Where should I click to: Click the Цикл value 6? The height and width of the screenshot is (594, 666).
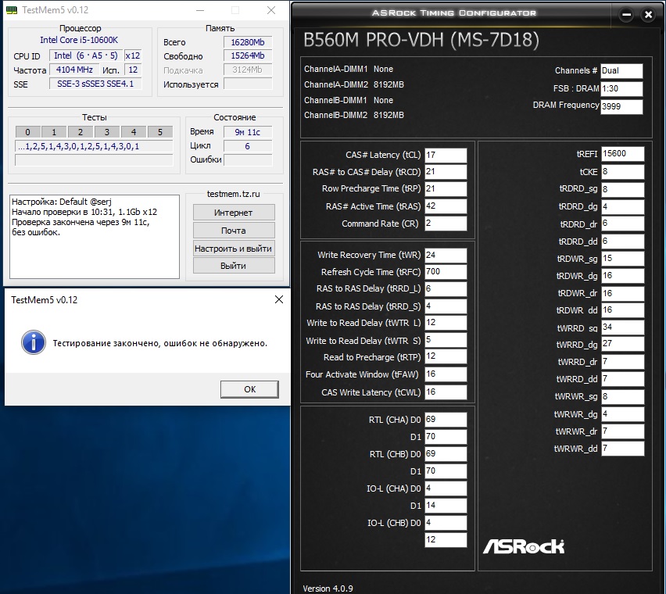[248, 146]
